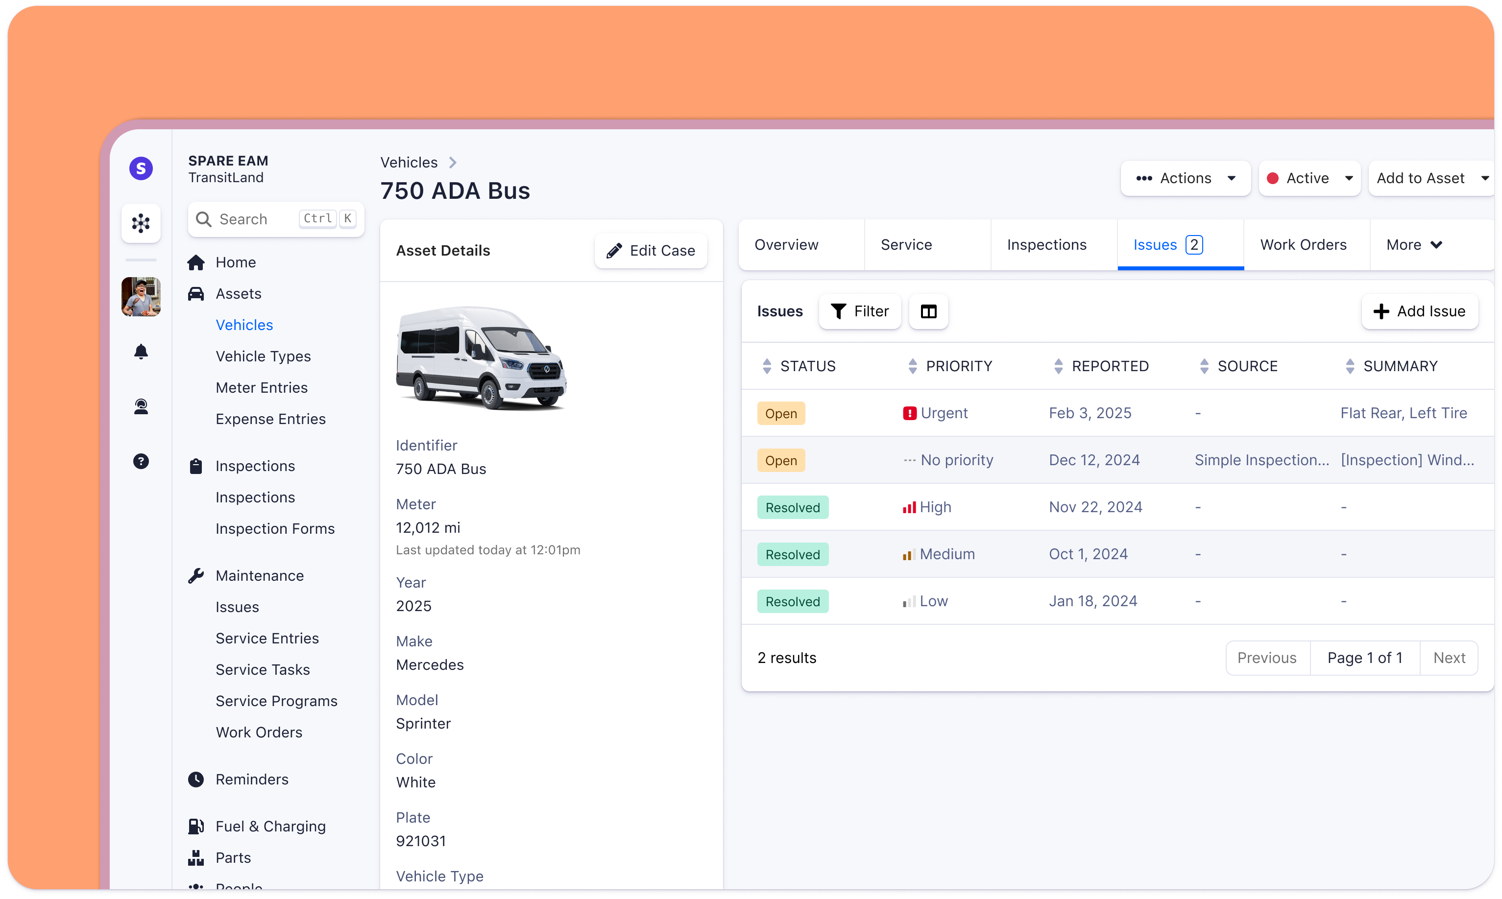Switch to the Work Orders tab
The width and height of the screenshot is (1502, 899).
pyautogui.click(x=1303, y=245)
